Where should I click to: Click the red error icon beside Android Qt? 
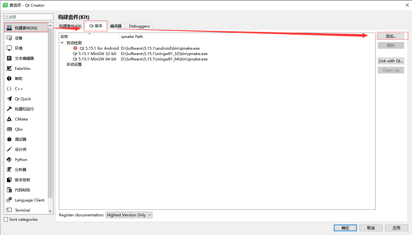tap(75, 48)
